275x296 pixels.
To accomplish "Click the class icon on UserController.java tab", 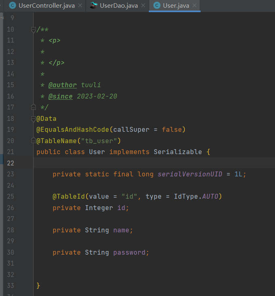I will click(13, 6).
